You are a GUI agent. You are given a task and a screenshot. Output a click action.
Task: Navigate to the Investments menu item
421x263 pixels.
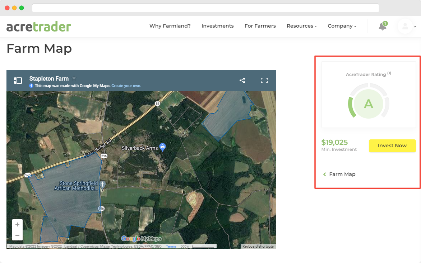click(x=217, y=26)
